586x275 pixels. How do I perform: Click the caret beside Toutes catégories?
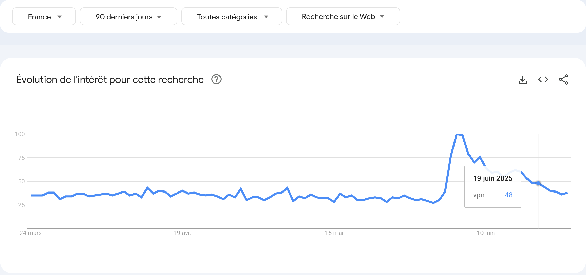coord(266,17)
